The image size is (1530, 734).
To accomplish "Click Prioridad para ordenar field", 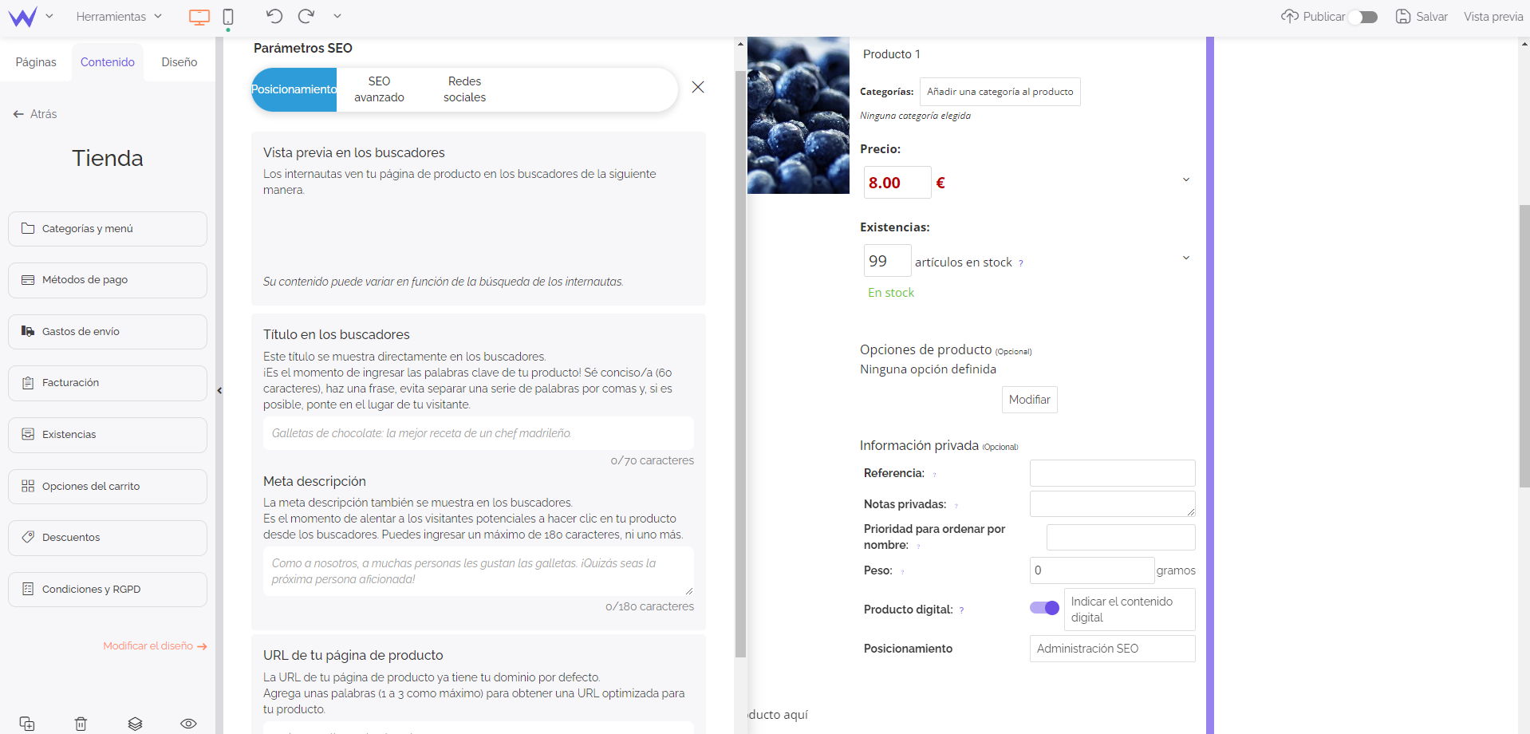I will pyautogui.click(x=1121, y=537).
